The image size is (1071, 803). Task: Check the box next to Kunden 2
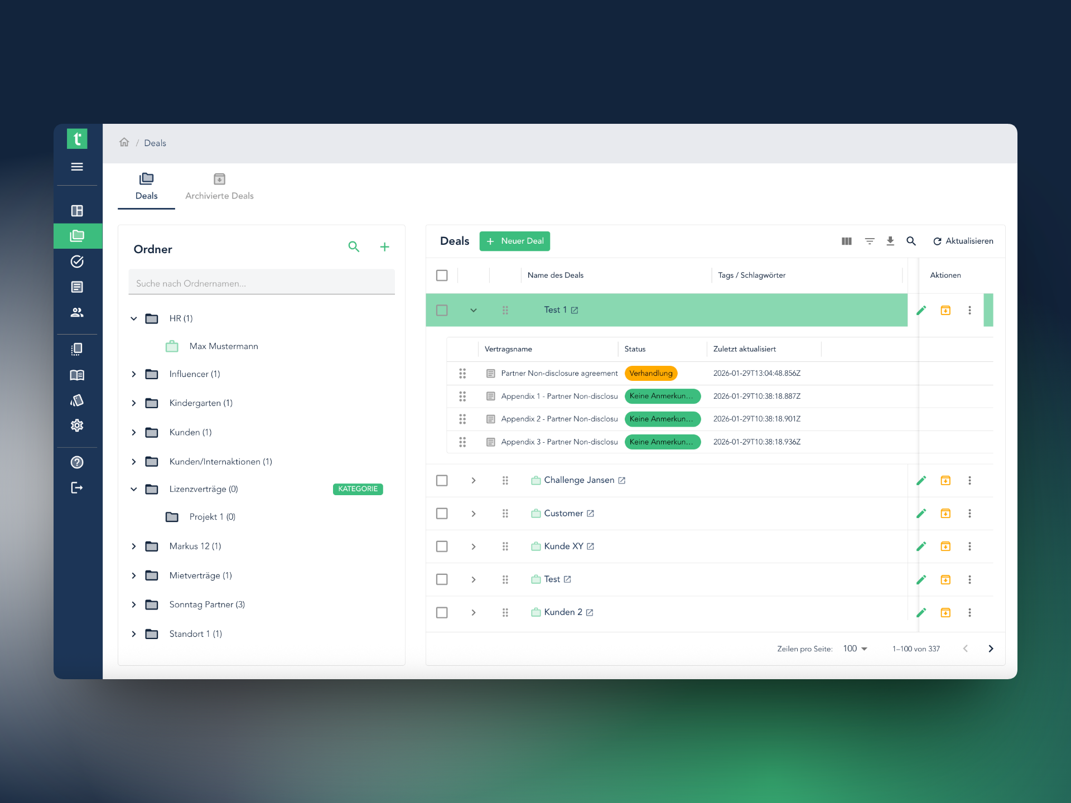pos(442,612)
